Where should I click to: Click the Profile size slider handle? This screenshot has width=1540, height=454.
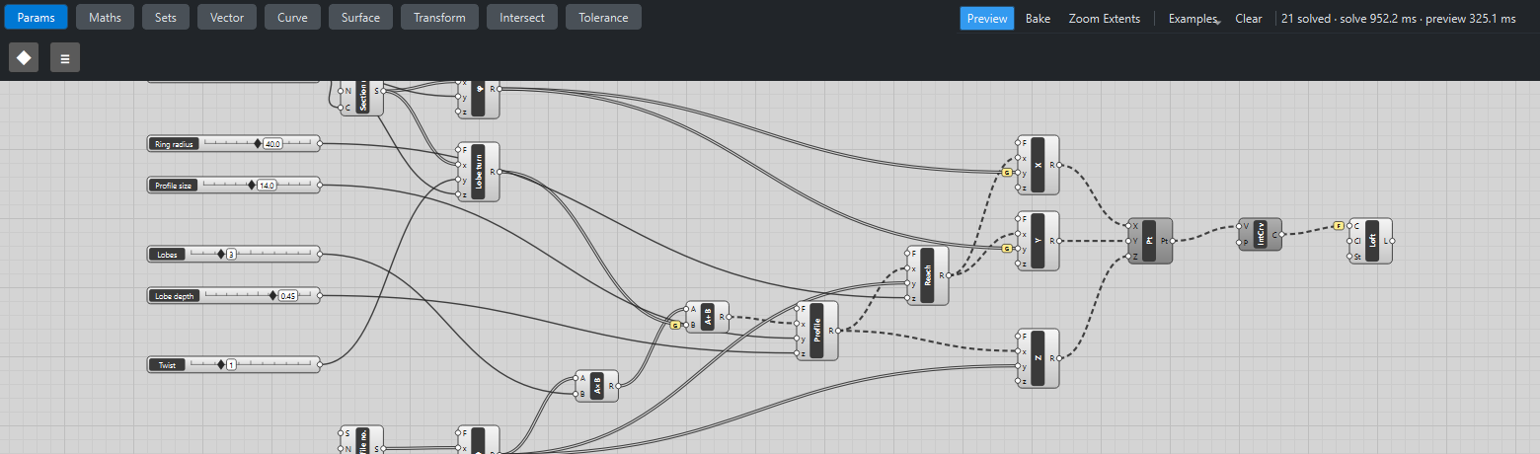click(x=252, y=185)
